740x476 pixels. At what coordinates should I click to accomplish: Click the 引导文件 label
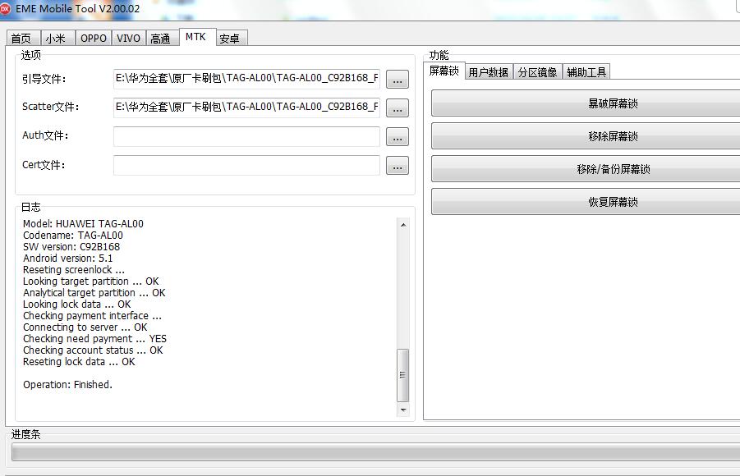(x=44, y=79)
